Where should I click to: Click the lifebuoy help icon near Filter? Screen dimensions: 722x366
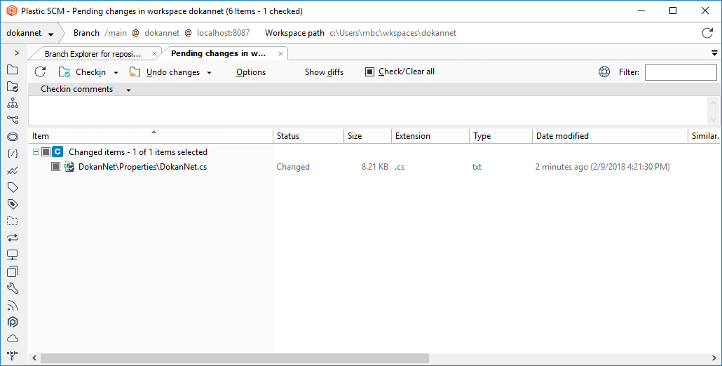click(604, 72)
